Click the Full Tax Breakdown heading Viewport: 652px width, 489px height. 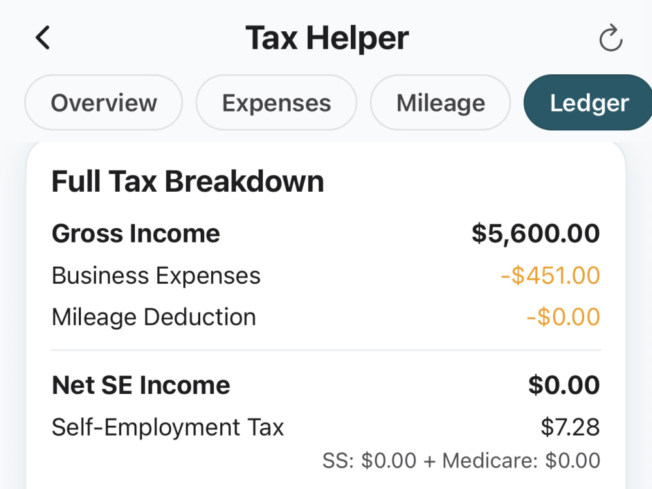[x=188, y=182]
